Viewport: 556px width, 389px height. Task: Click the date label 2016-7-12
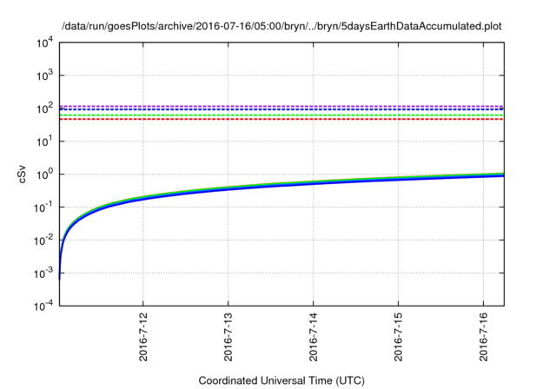[x=142, y=337]
